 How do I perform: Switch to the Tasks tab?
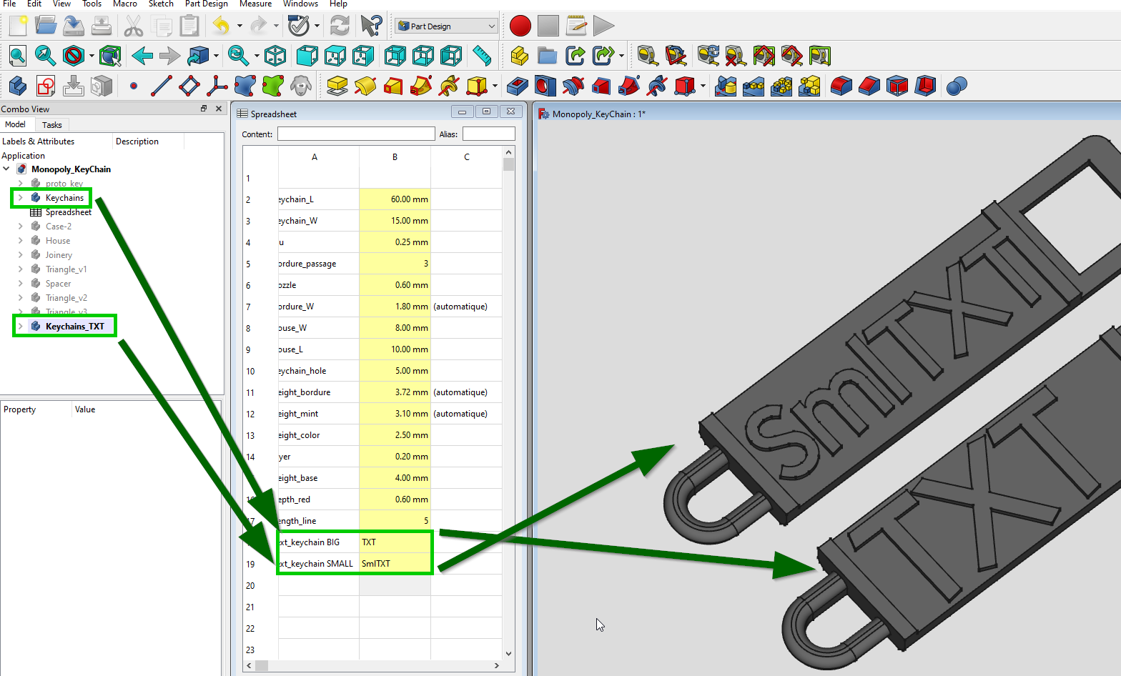(51, 125)
